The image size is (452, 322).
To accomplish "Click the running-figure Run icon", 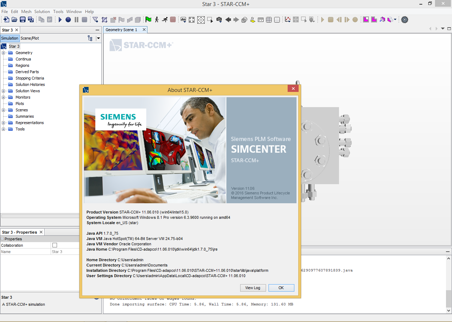I will 165,20.
